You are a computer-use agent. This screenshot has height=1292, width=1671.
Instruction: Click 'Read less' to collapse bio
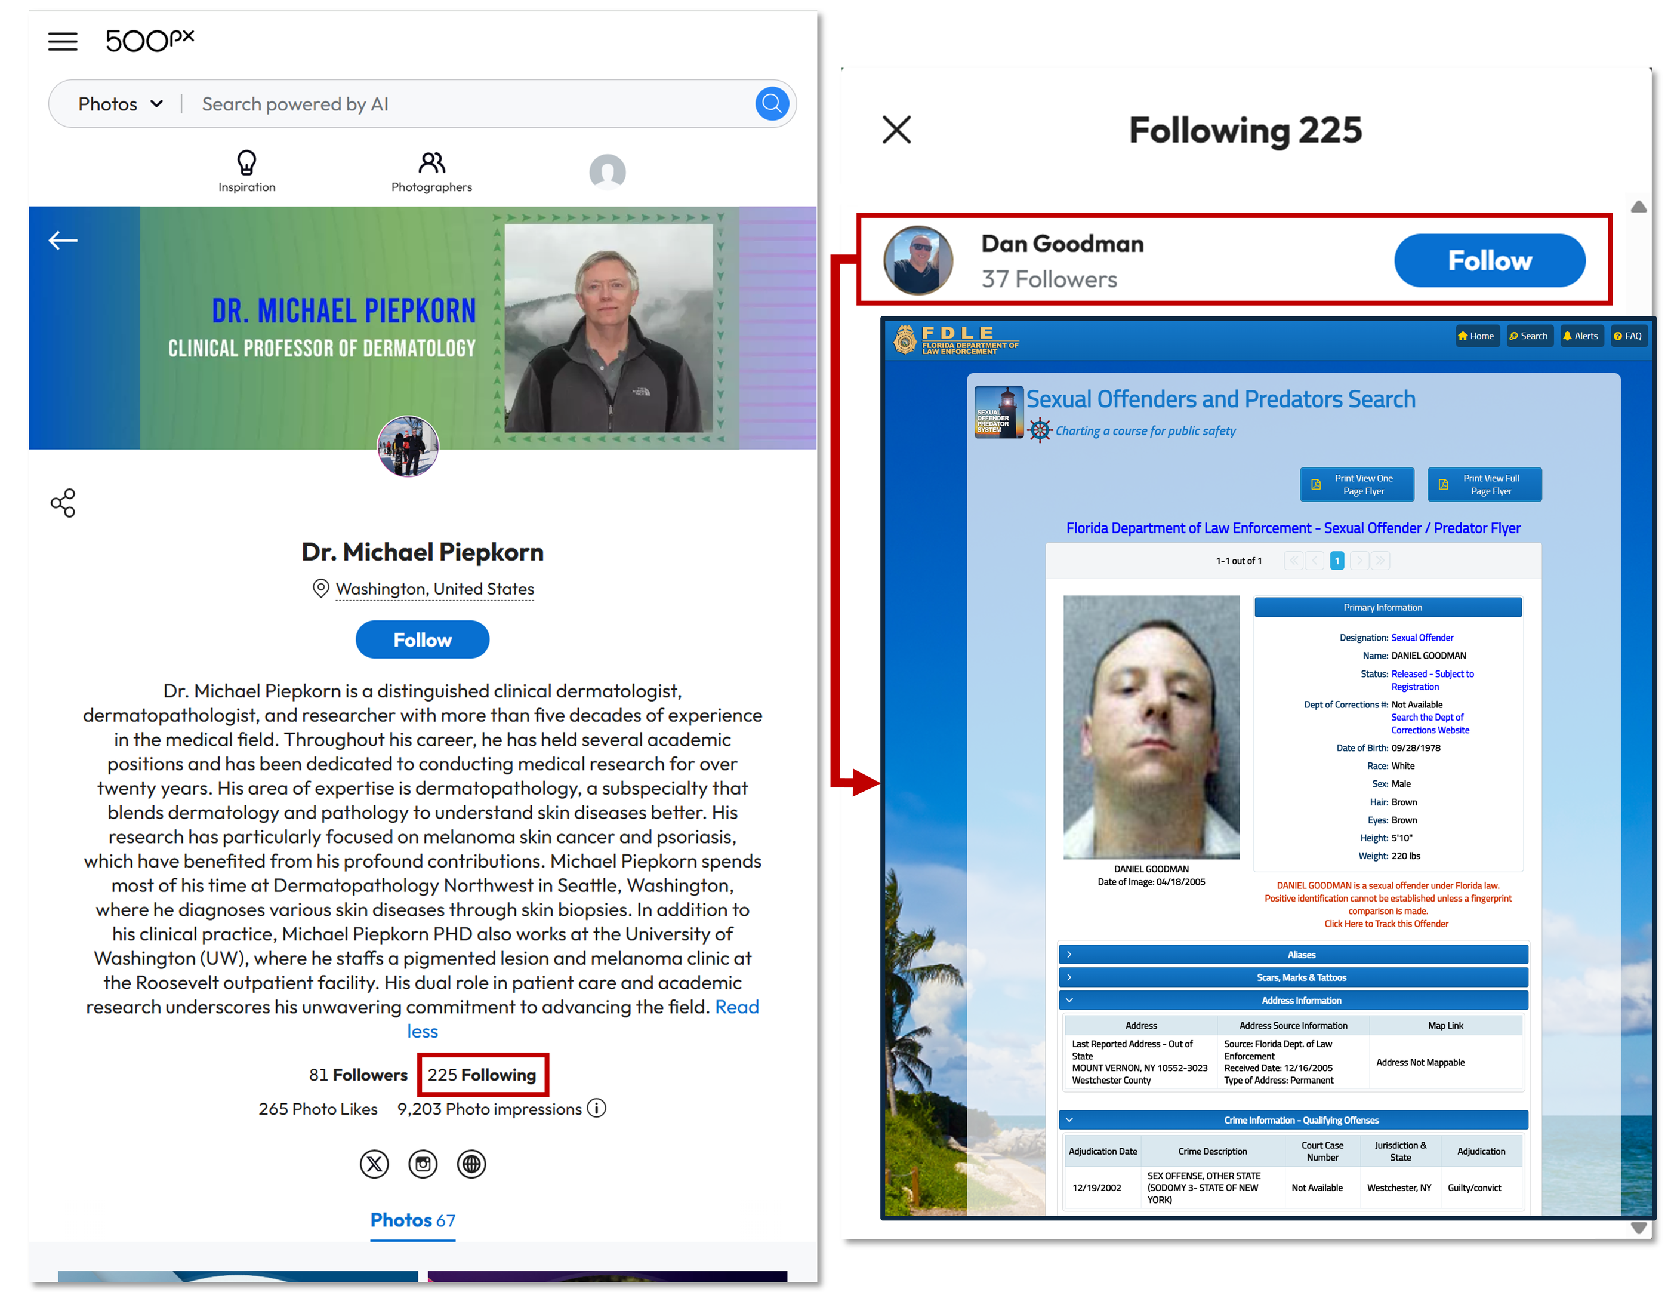click(583, 1019)
